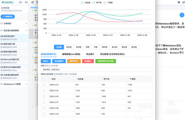Click the 新建项目 button in sidebar
185x120 pixels.
(x=8, y=17)
